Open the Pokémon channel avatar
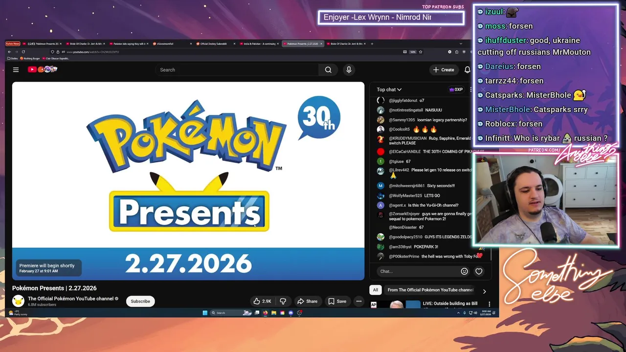This screenshot has height=352, width=626. coord(18,301)
